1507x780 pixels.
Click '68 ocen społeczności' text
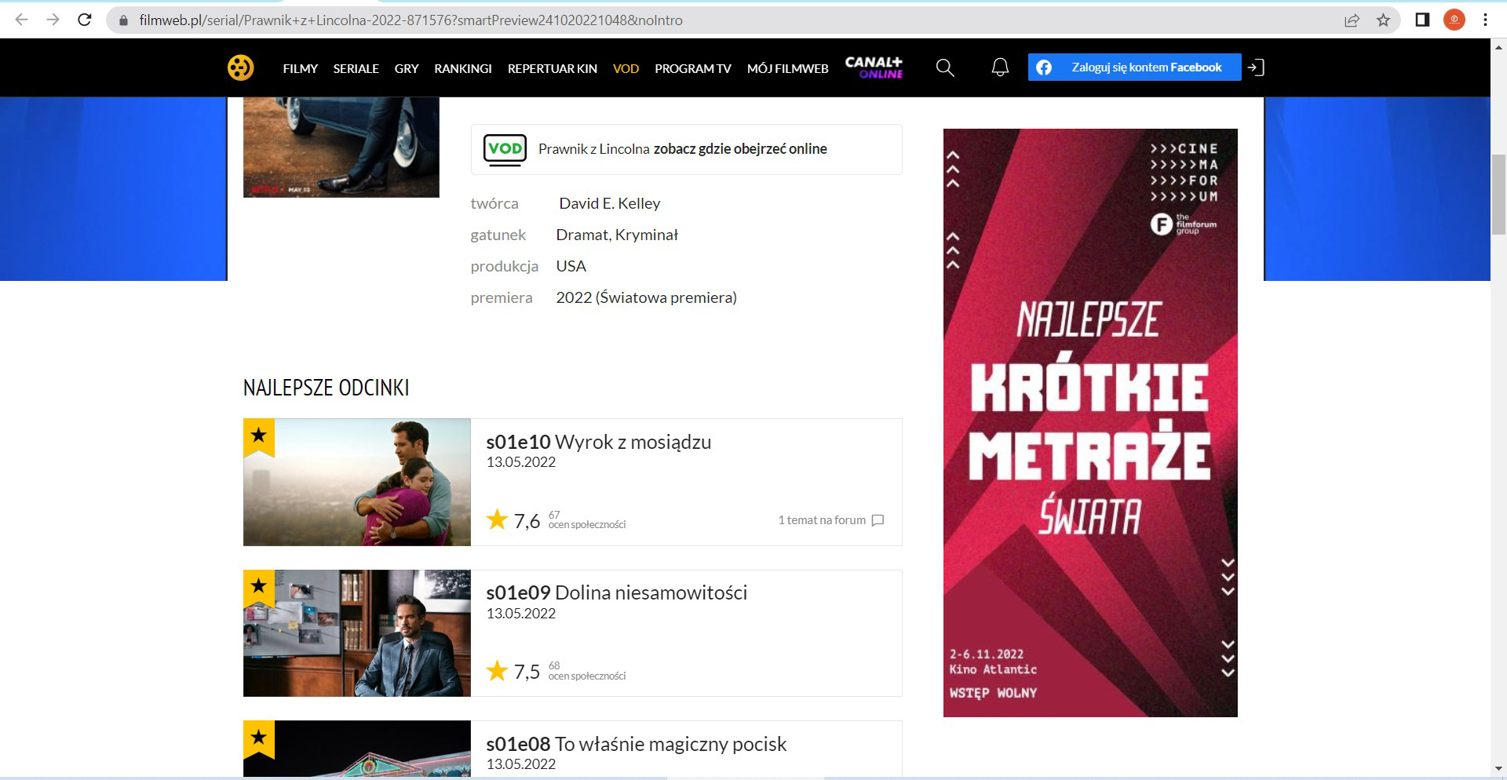[x=587, y=671]
